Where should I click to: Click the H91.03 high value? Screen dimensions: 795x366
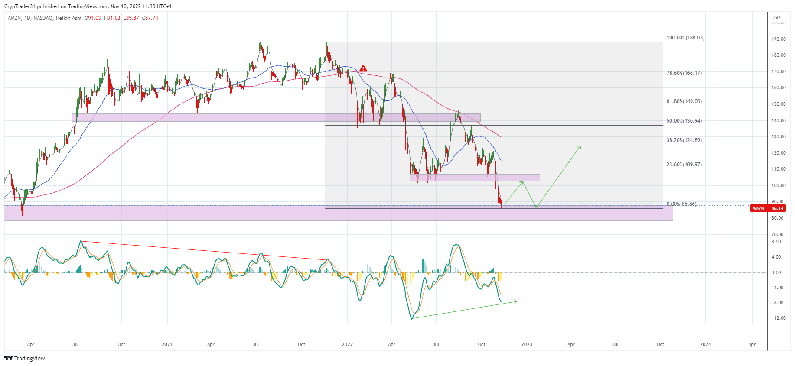[x=112, y=18]
